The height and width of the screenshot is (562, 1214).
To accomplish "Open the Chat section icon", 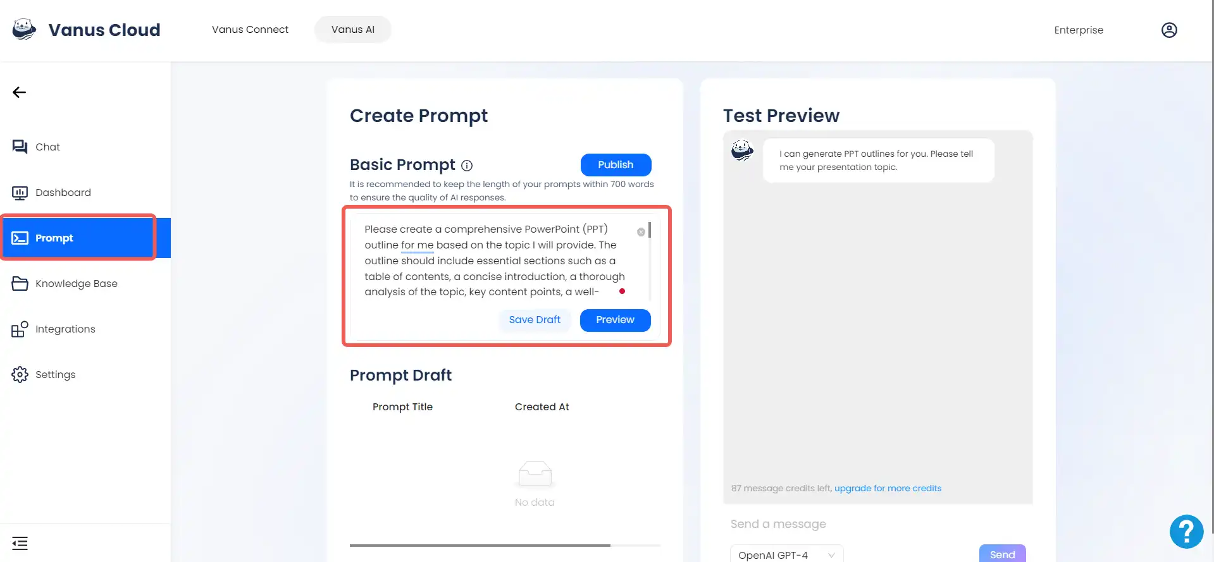I will pos(20,147).
